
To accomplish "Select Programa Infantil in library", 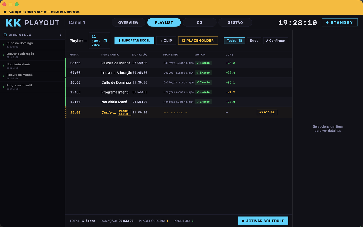I will (33, 87).
